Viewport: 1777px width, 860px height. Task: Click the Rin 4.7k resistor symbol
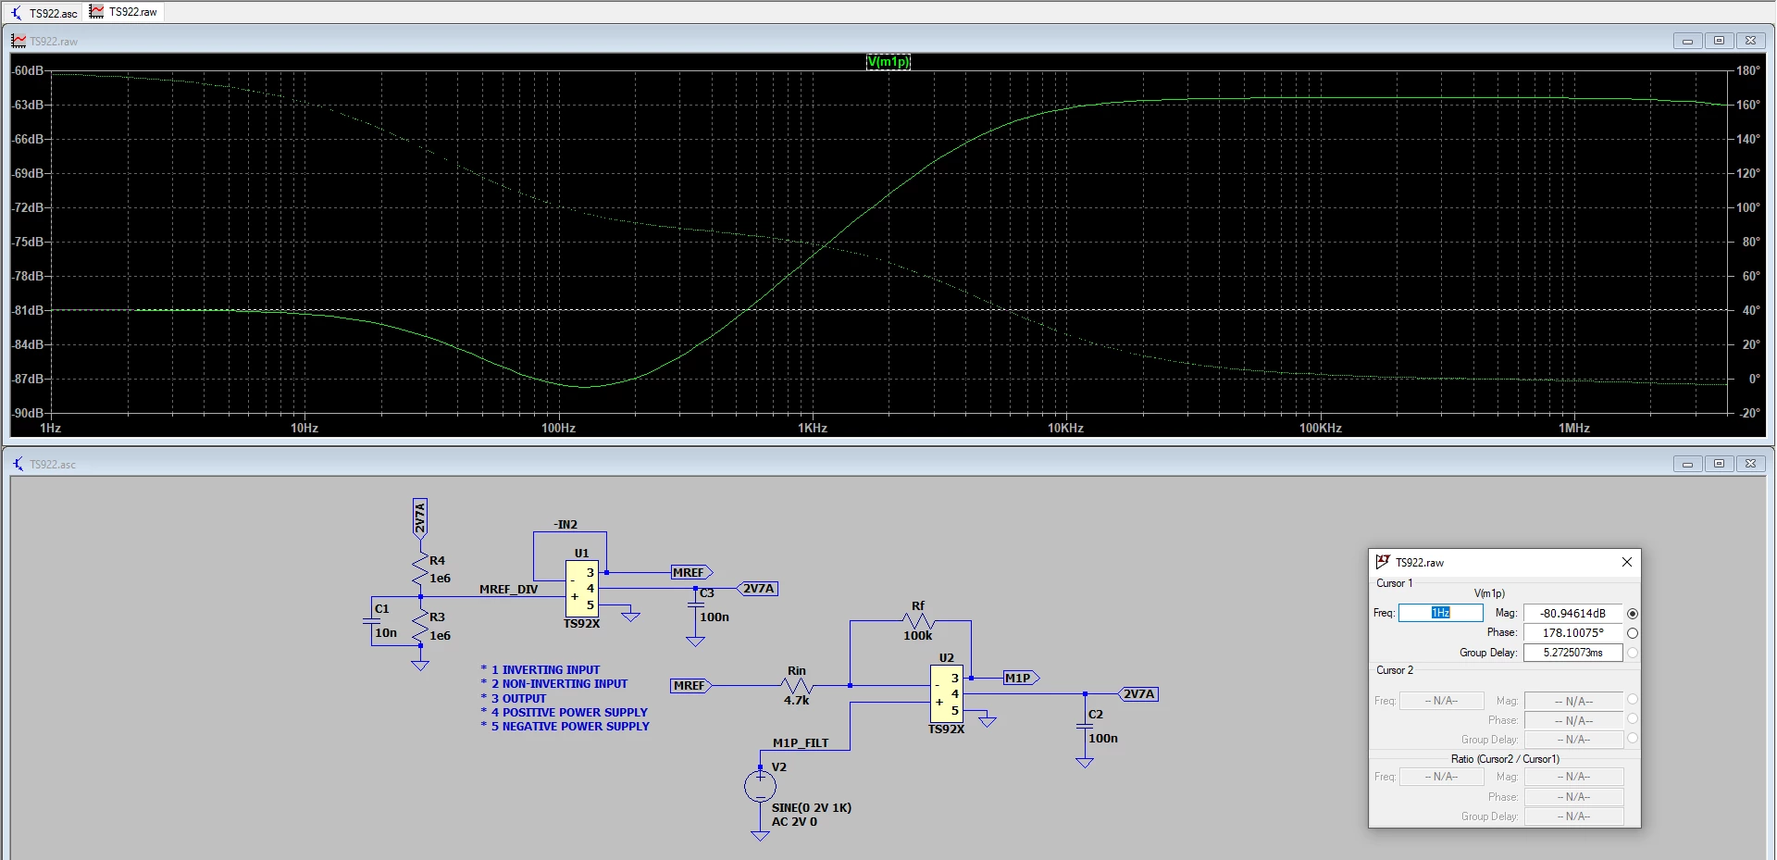click(797, 686)
